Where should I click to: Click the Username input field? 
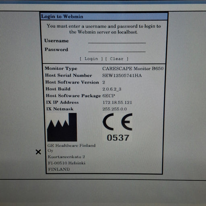[x=117, y=41]
